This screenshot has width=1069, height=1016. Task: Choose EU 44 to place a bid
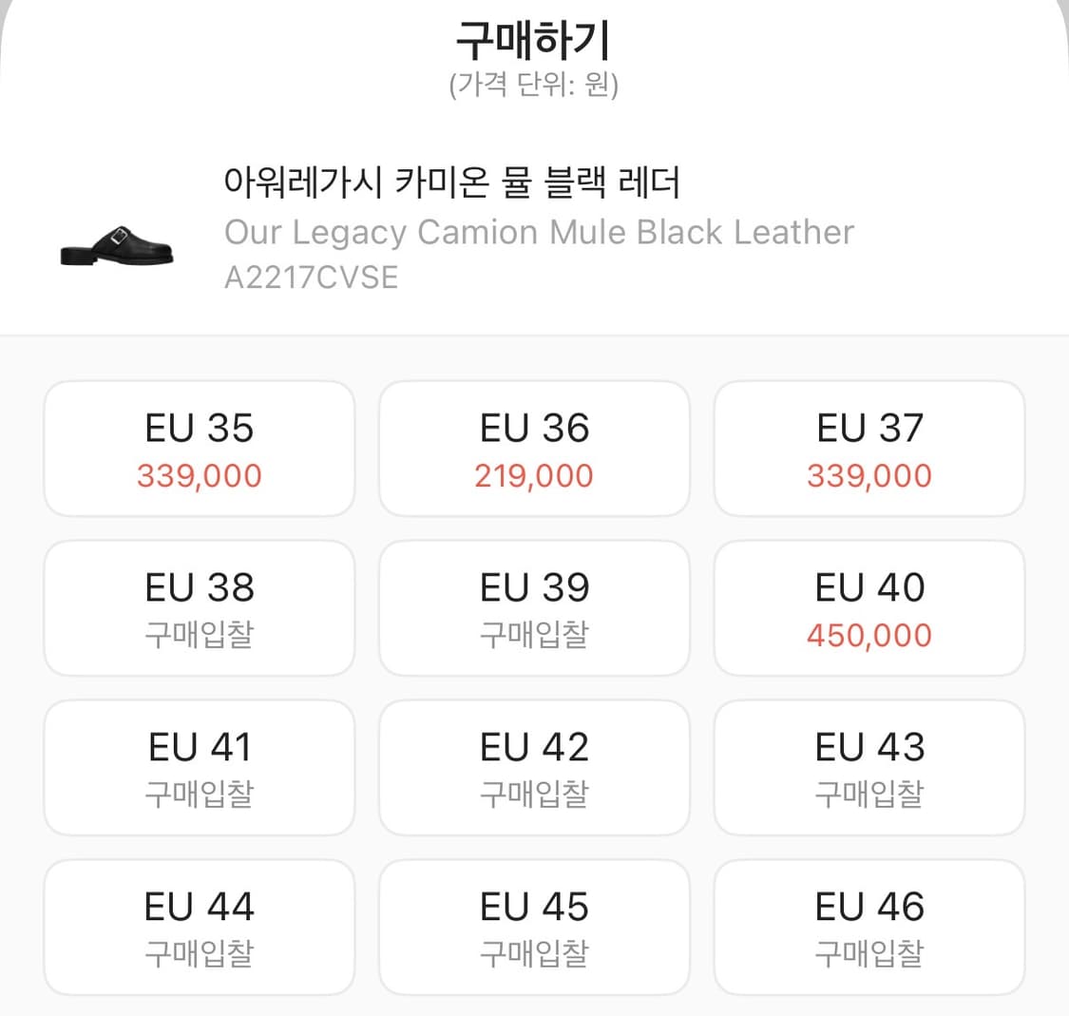click(199, 927)
